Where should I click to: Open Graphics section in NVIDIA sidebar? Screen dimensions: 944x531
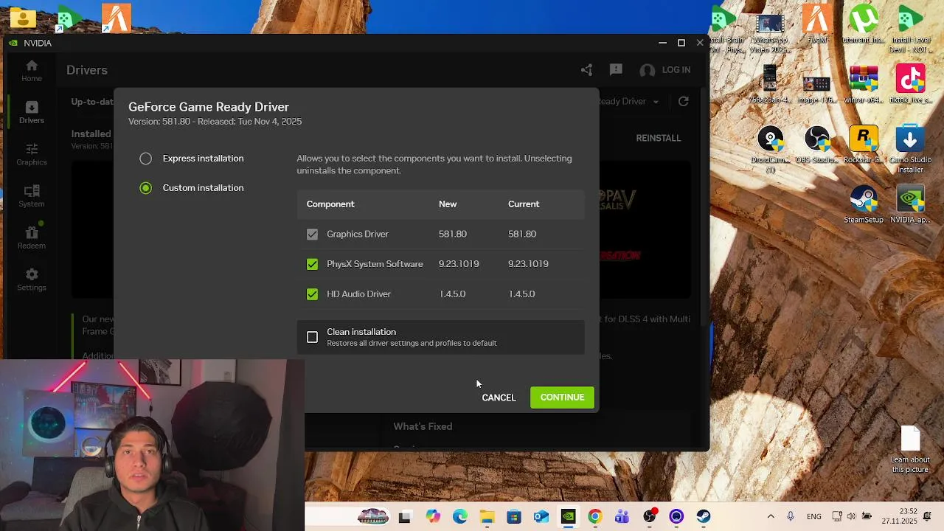pyautogui.click(x=32, y=154)
